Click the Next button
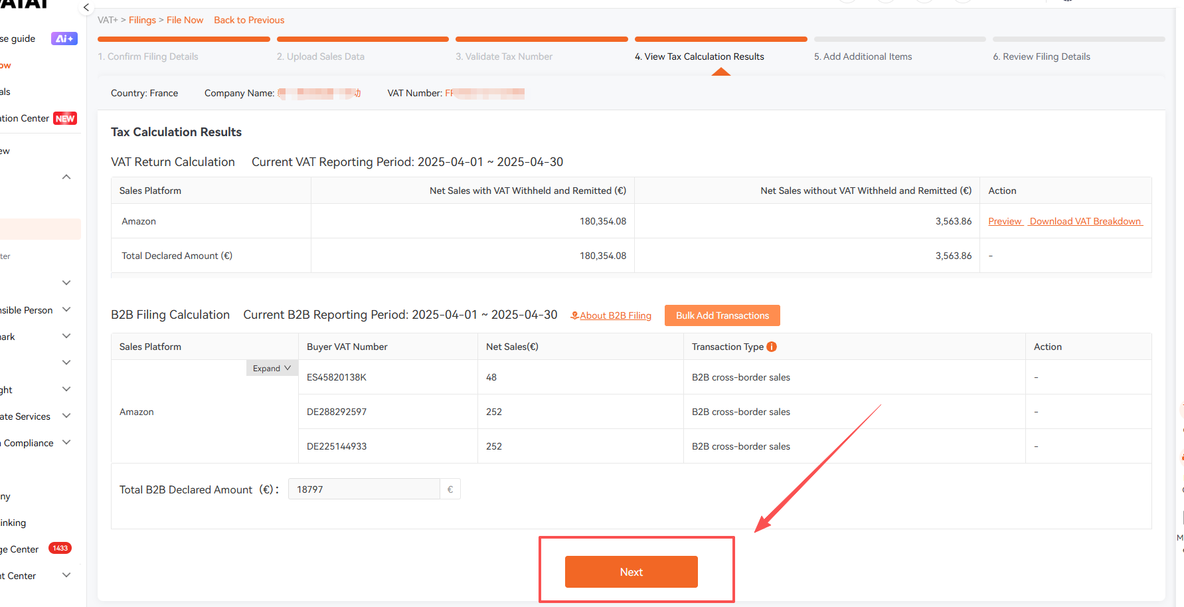The image size is (1184, 607). pyautogui.click(x=632, y=572)
